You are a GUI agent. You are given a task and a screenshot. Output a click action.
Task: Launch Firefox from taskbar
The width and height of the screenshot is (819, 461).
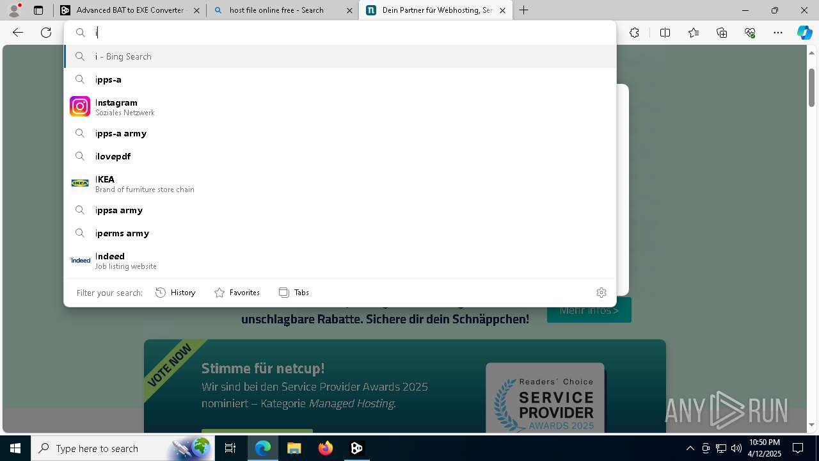coord(325,448)
